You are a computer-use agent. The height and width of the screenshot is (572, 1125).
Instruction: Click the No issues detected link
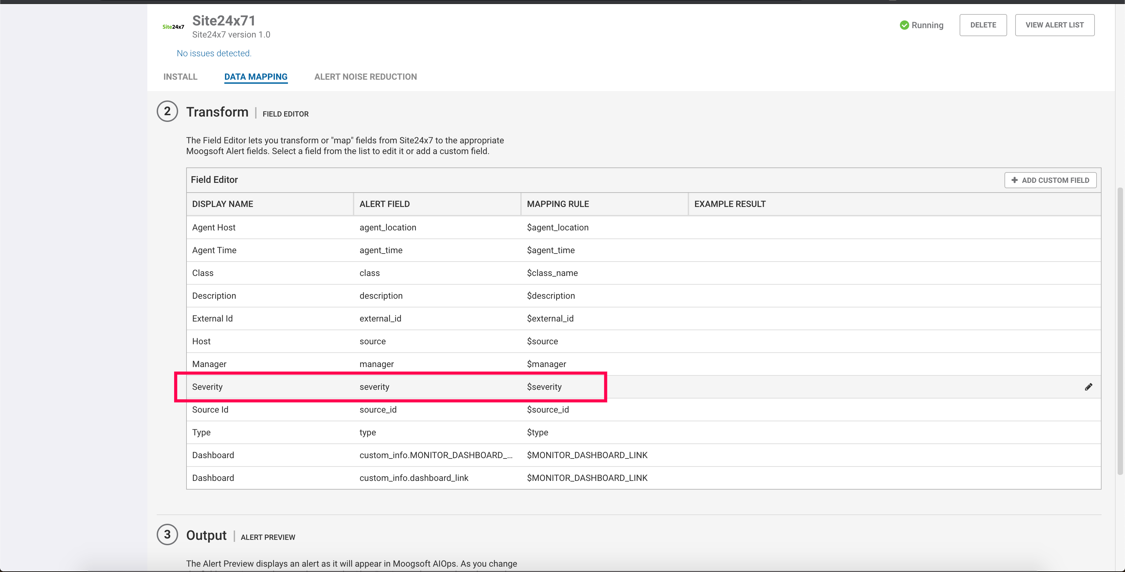pos(214,53)
